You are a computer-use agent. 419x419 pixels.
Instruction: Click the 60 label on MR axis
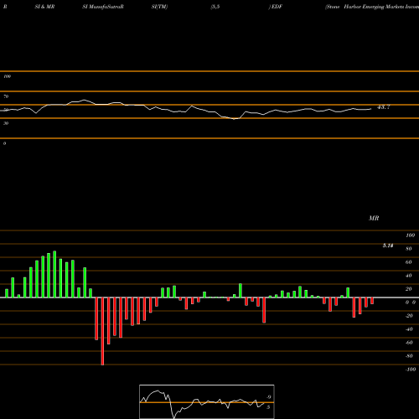[409, 262]
